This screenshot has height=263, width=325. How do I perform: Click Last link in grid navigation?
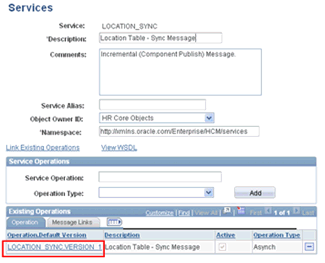pyautogui.click(x=308, y=213)
